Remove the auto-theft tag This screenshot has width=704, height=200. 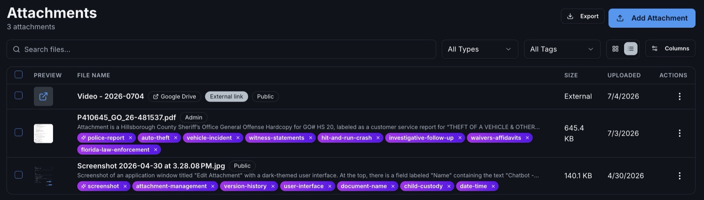(x=176, y=138)
